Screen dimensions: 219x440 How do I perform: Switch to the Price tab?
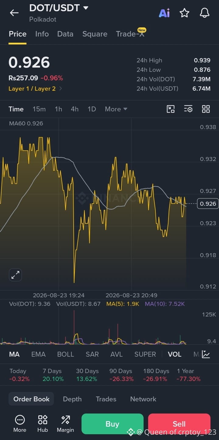(17, 34)
